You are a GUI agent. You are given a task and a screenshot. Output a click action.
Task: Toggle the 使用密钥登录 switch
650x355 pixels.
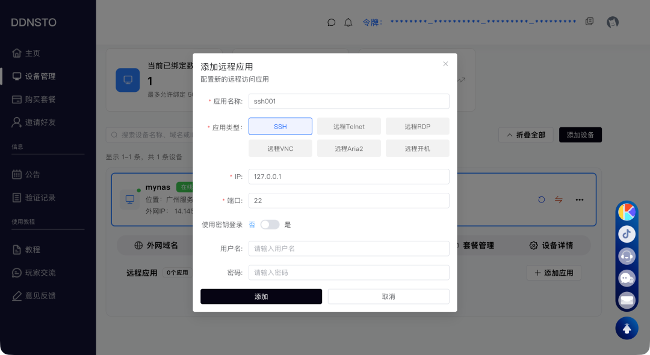(270, 225)
